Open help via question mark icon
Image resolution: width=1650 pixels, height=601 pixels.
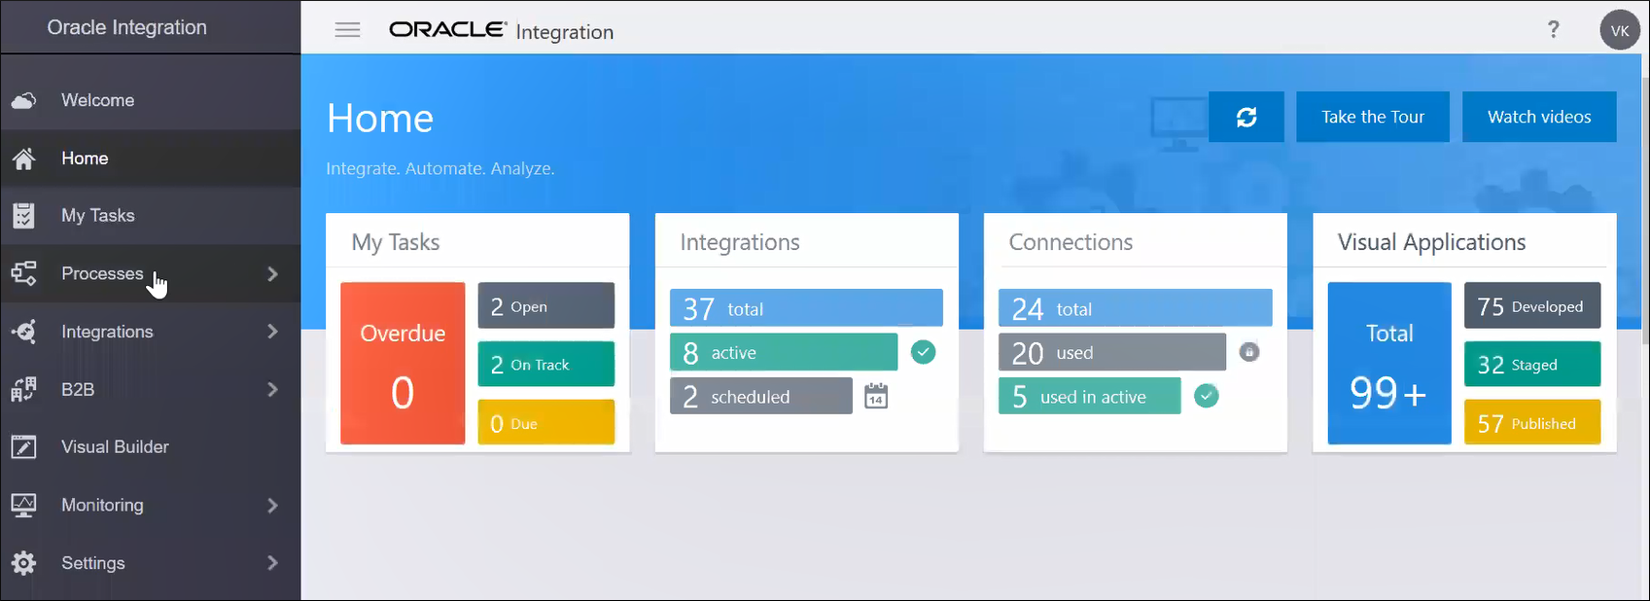[x=1554, y=29]
